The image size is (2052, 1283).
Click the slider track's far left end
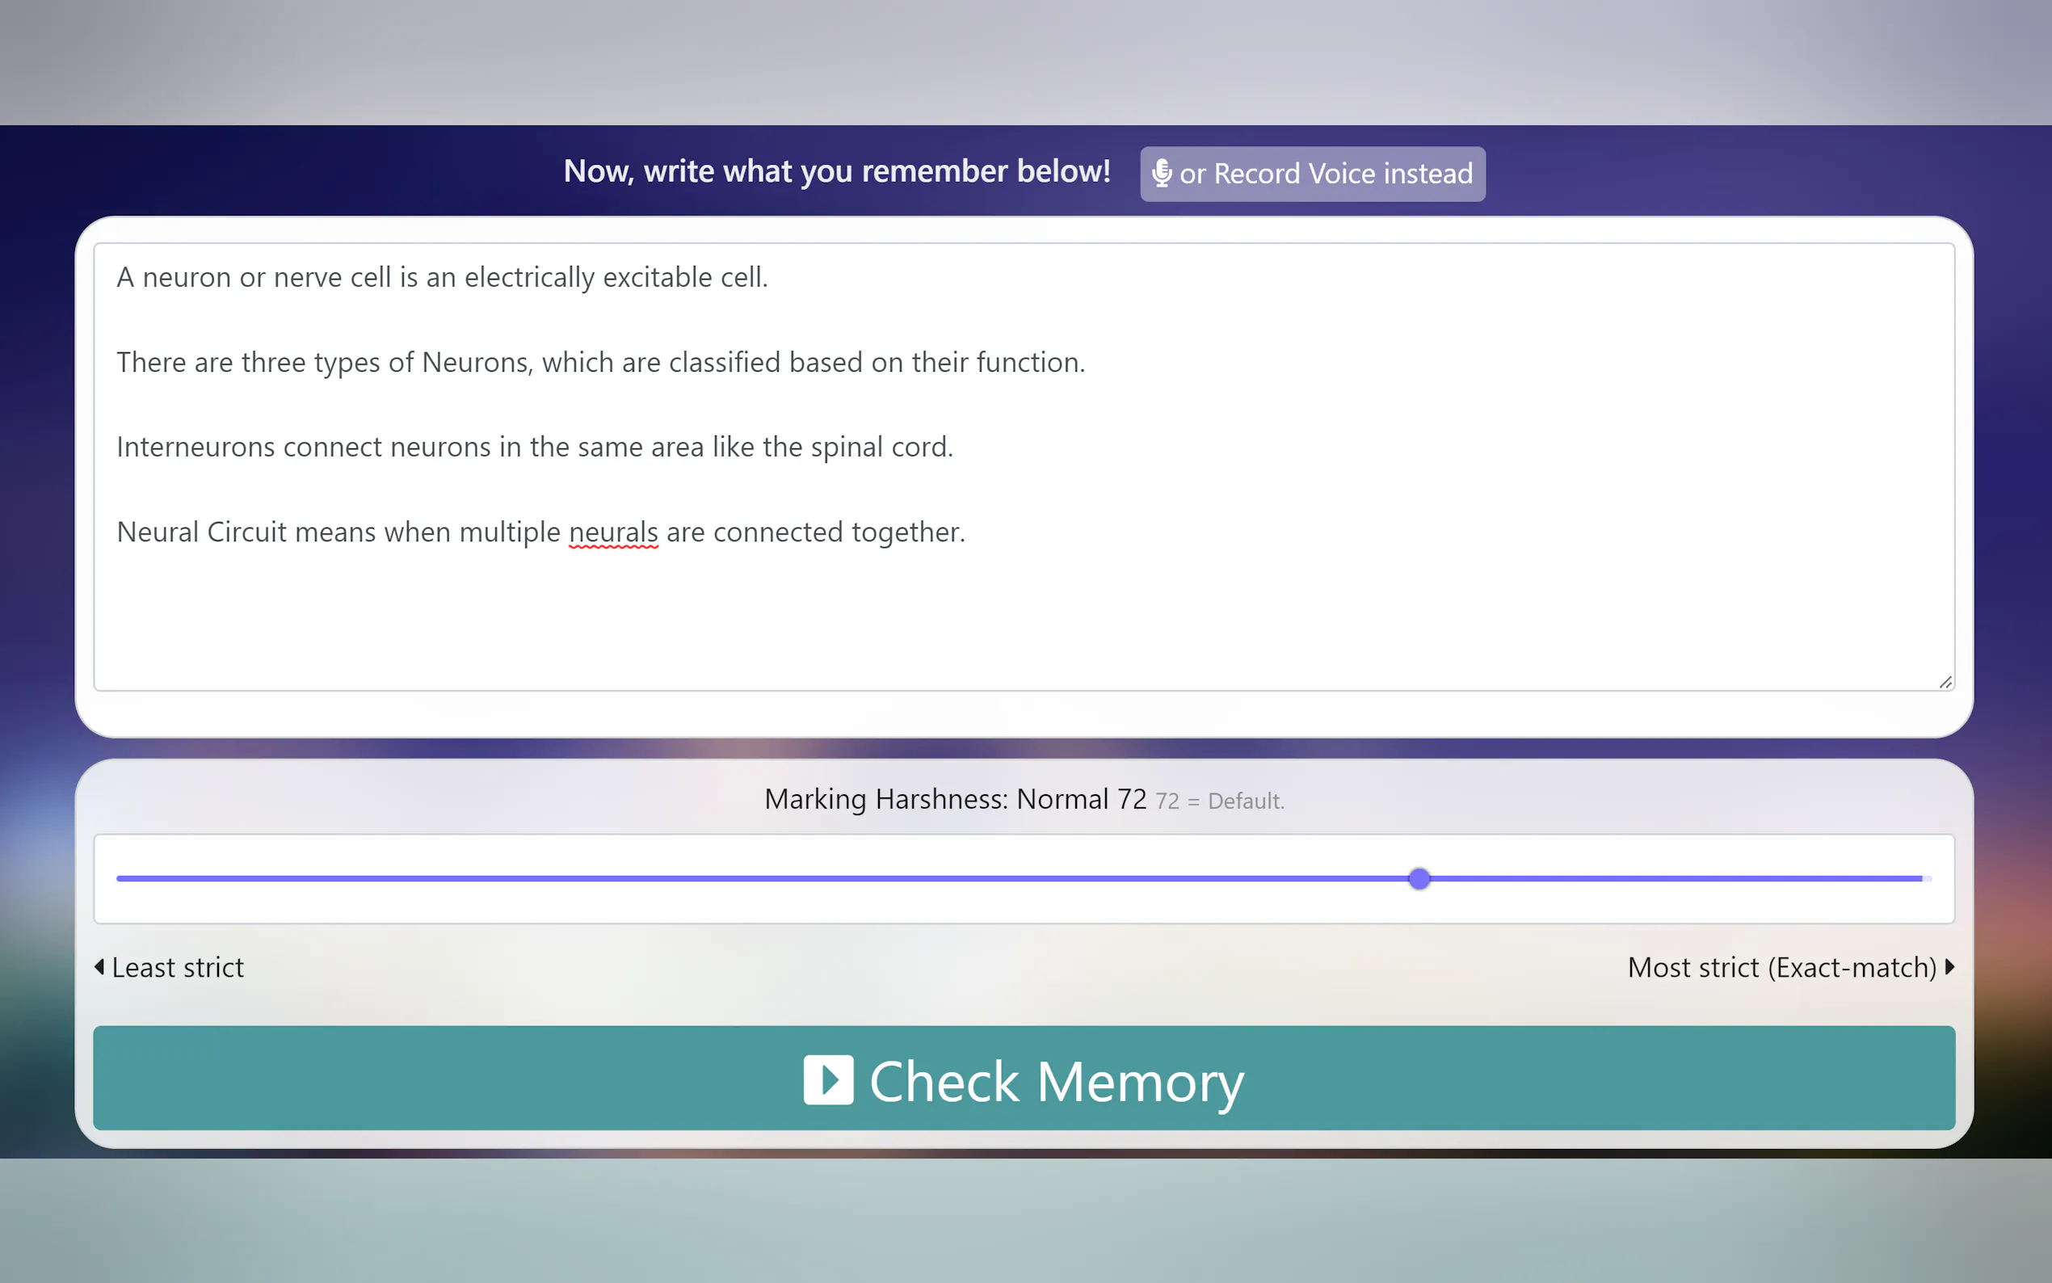[x=120, y=878]
